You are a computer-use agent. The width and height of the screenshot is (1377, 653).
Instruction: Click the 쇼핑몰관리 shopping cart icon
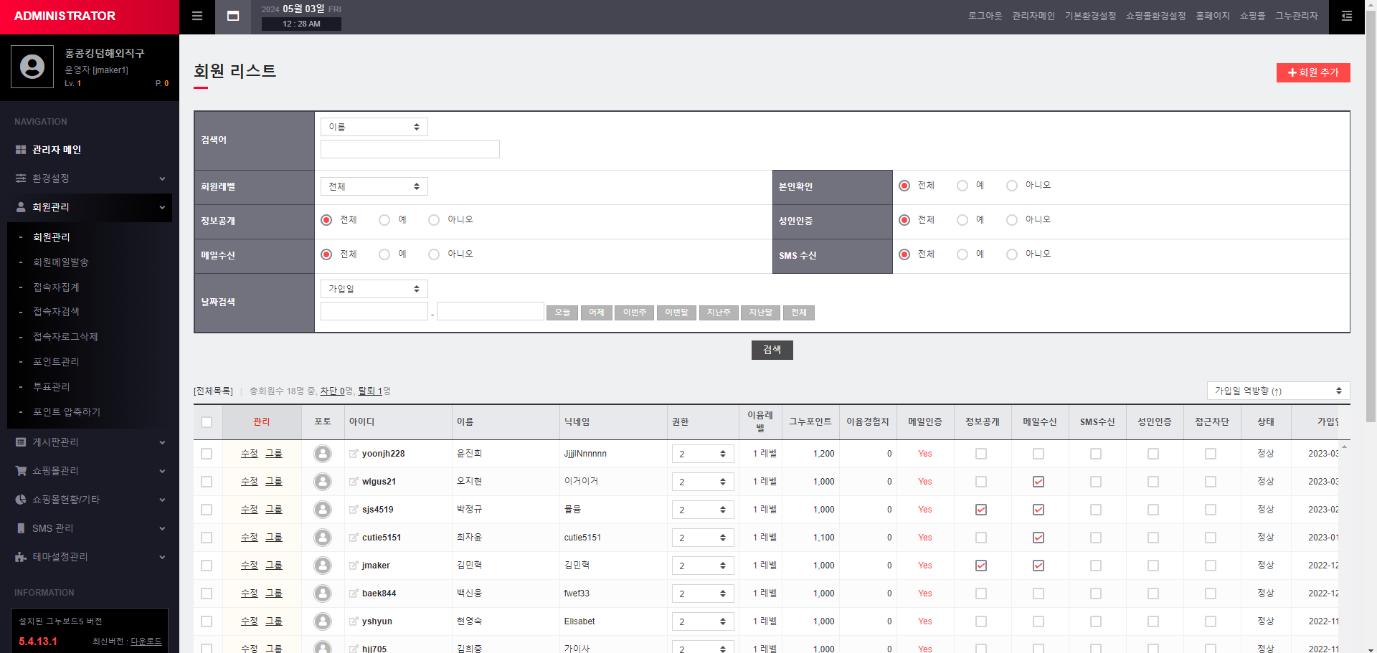coord(21,471)
